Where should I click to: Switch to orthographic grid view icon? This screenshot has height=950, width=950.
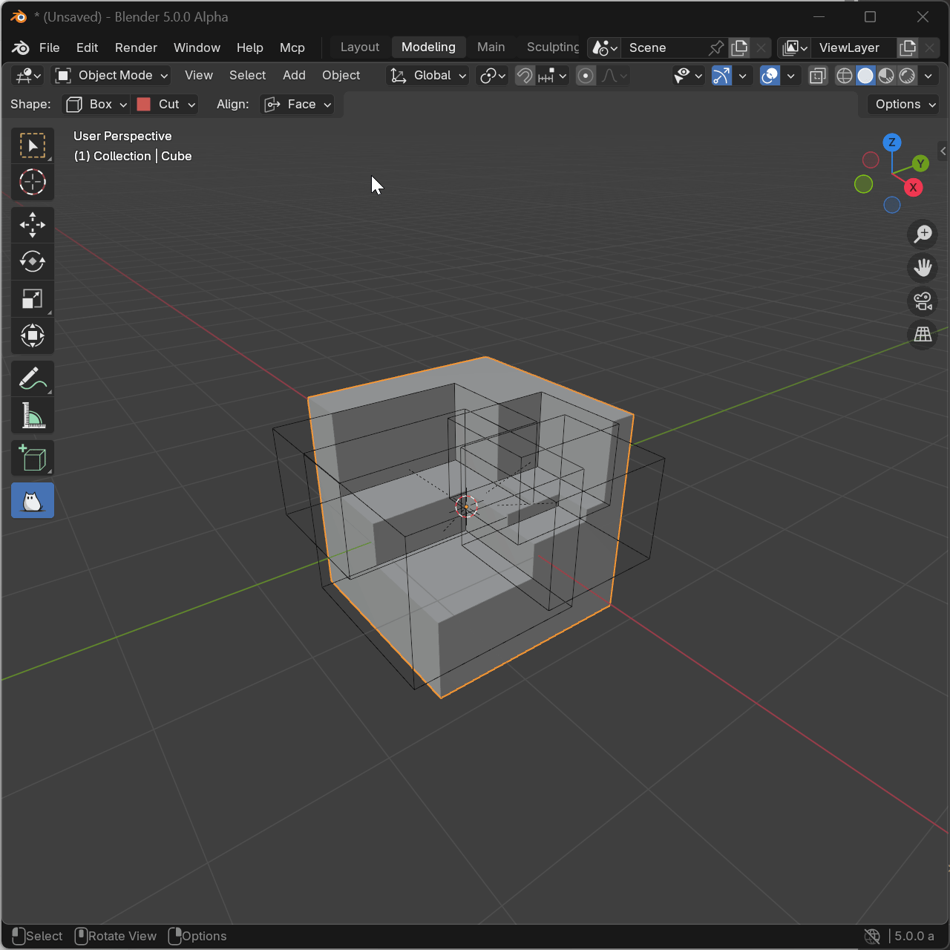pos(923,335)
